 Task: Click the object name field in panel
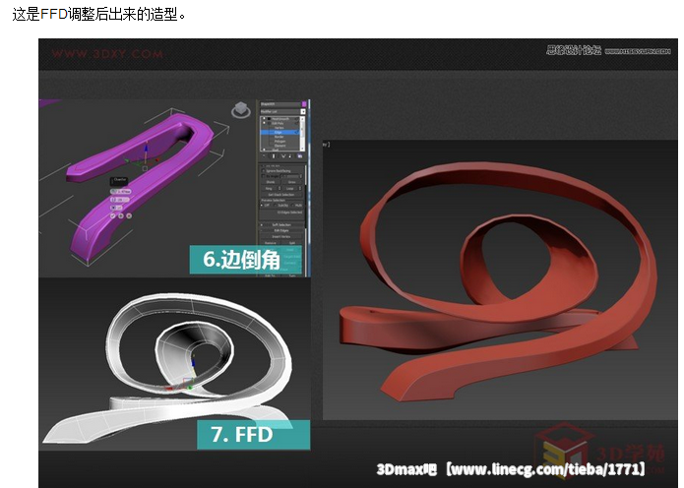[x=280, y=104]
